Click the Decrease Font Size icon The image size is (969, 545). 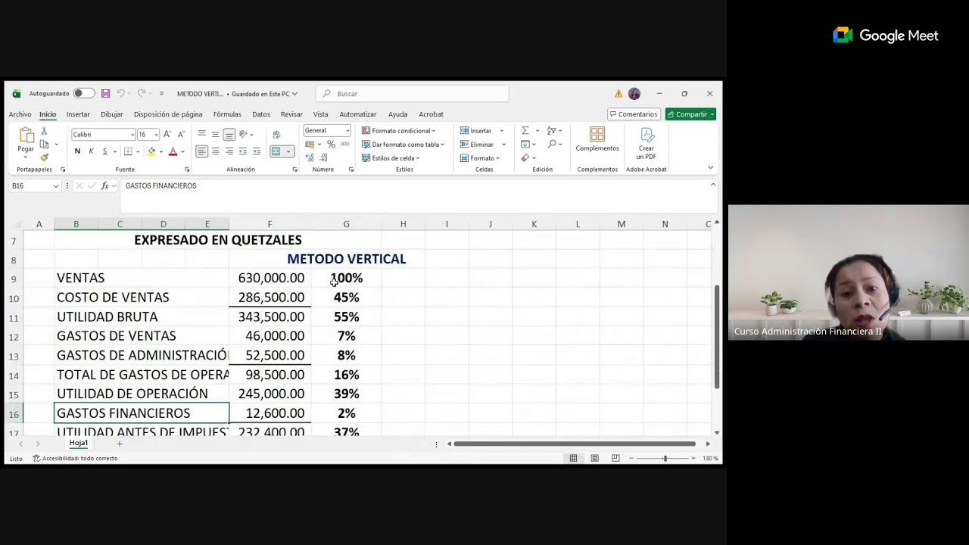[x=181, y=135]
